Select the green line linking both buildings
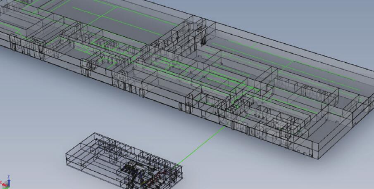 [200, 146]
